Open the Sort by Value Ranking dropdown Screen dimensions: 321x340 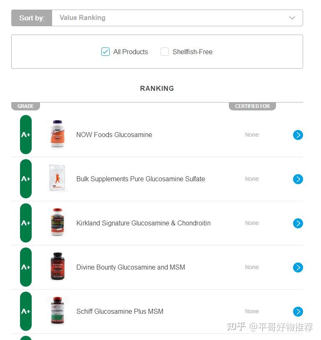177,18
